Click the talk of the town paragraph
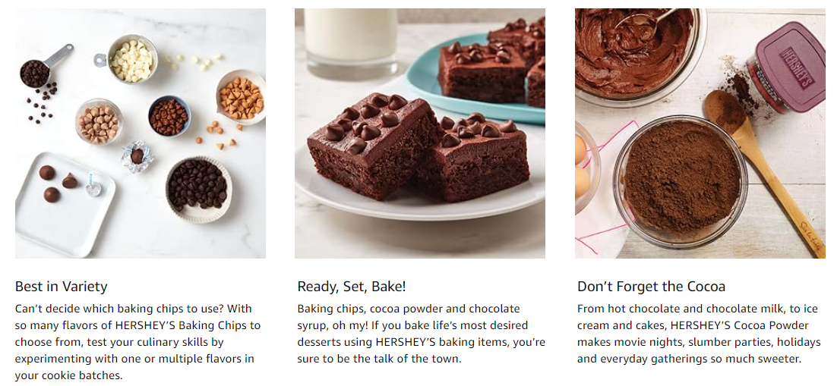 (x=421, y=334)
